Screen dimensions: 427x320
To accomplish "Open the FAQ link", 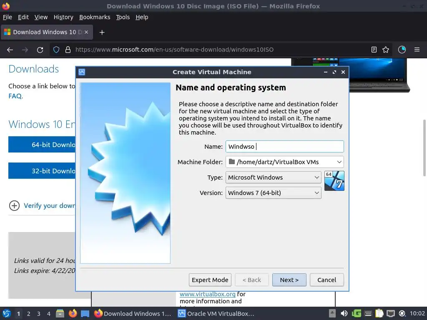I will (15, 96).
